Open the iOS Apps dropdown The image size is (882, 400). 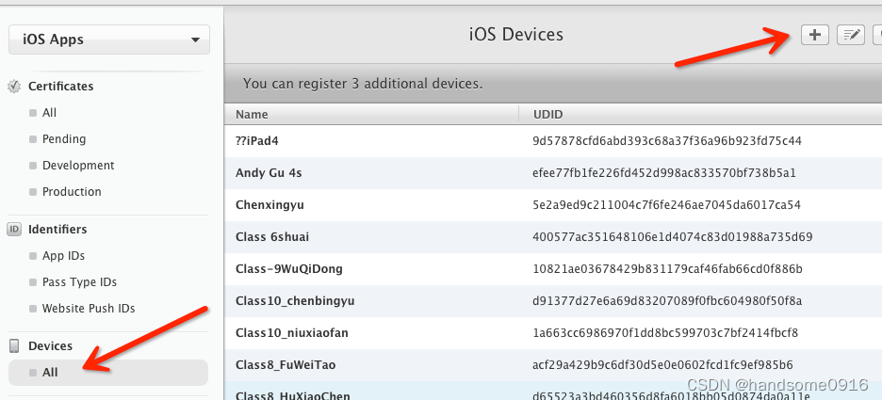109,40
